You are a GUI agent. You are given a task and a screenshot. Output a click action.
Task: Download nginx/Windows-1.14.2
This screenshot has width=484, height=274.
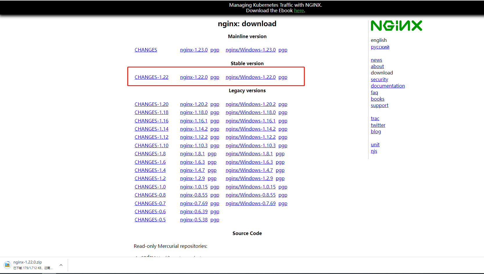tap(251, 129)
